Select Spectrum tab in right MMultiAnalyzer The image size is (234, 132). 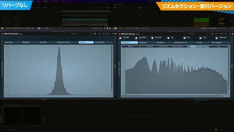click(x=129, y=43)
